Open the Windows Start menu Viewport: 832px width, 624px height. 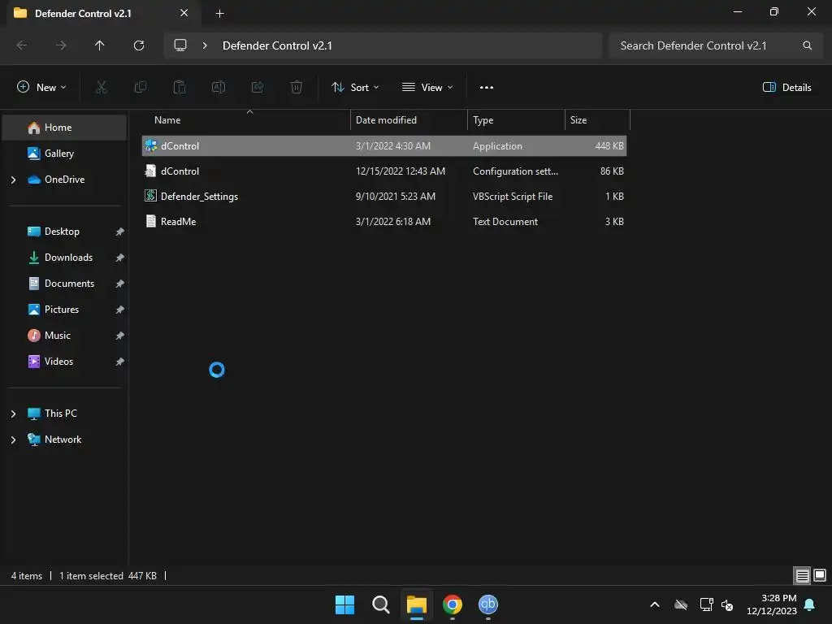(x=344, y=604)
